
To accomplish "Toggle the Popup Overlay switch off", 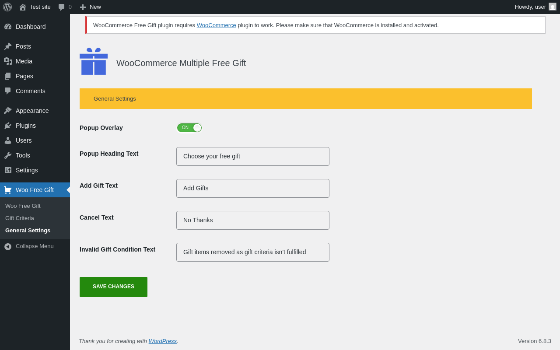I will tap(189, 128).
